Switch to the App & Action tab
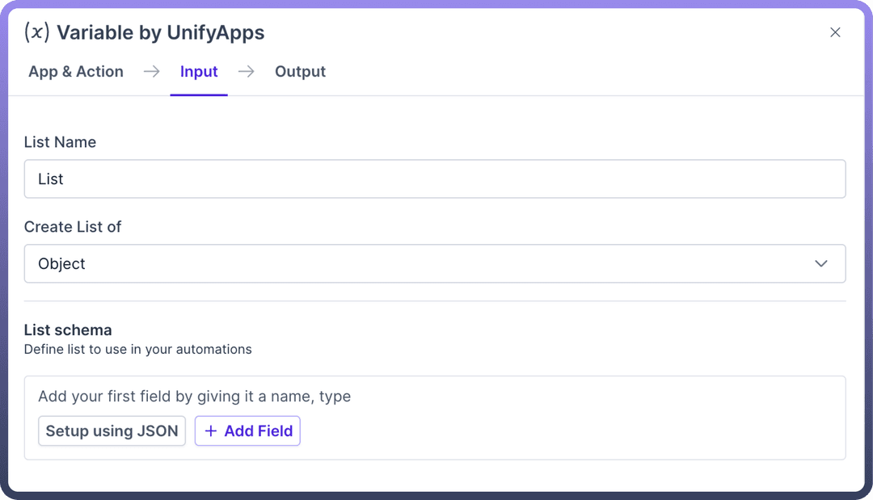Screen dimensions: 873x500 76,72
